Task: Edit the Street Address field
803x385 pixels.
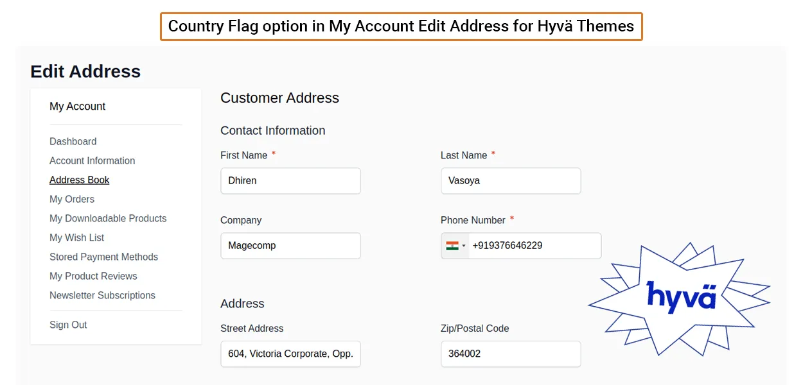Action: point(290,354)
